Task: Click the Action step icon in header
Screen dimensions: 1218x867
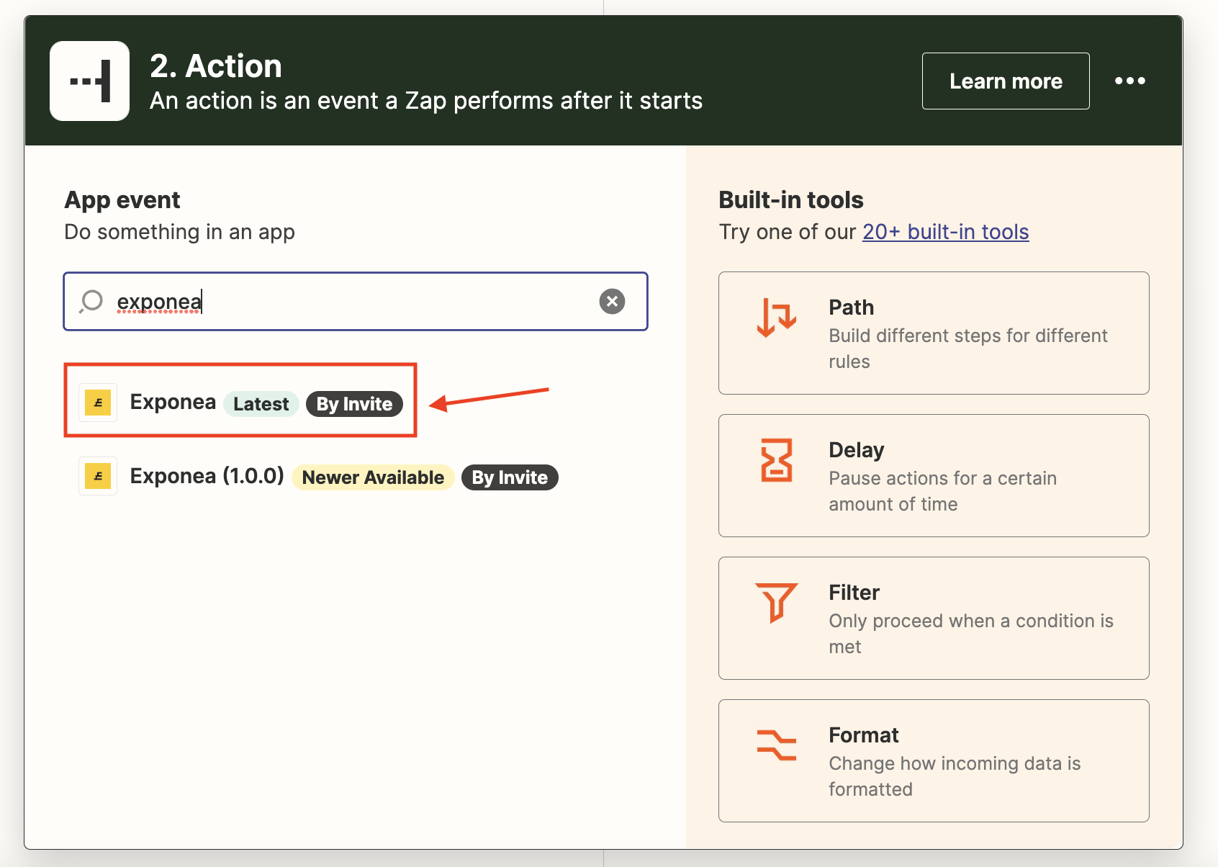Action: [x=89, y=81]
